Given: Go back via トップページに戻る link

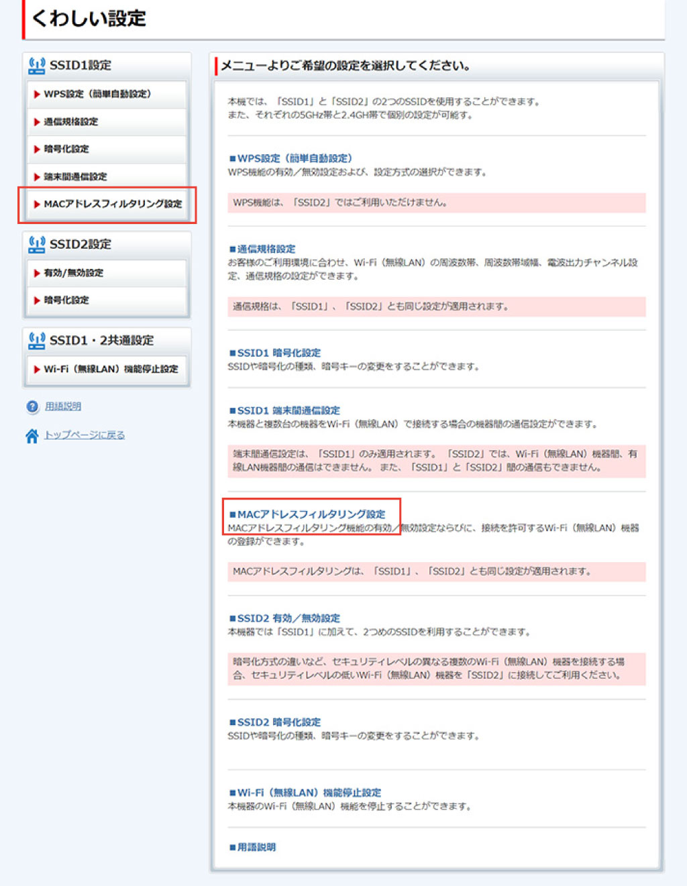Looking at the screenshot, I should (85, 435).
